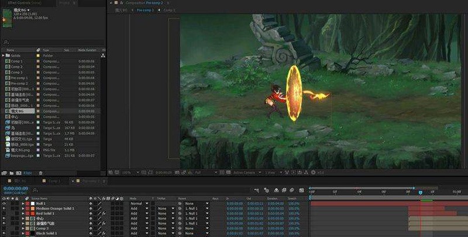Open Medium Orange Solid 1 blending mode dropdown
Image resolution: width=468 pixels, height=237 pixels.
tap(139, 208)
